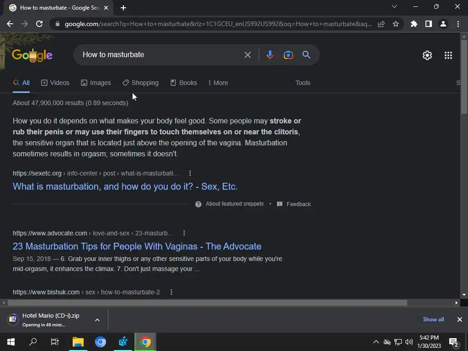Click Show all downloads
Viewport: 468px width, 351px height.
(x=433, y=319)
